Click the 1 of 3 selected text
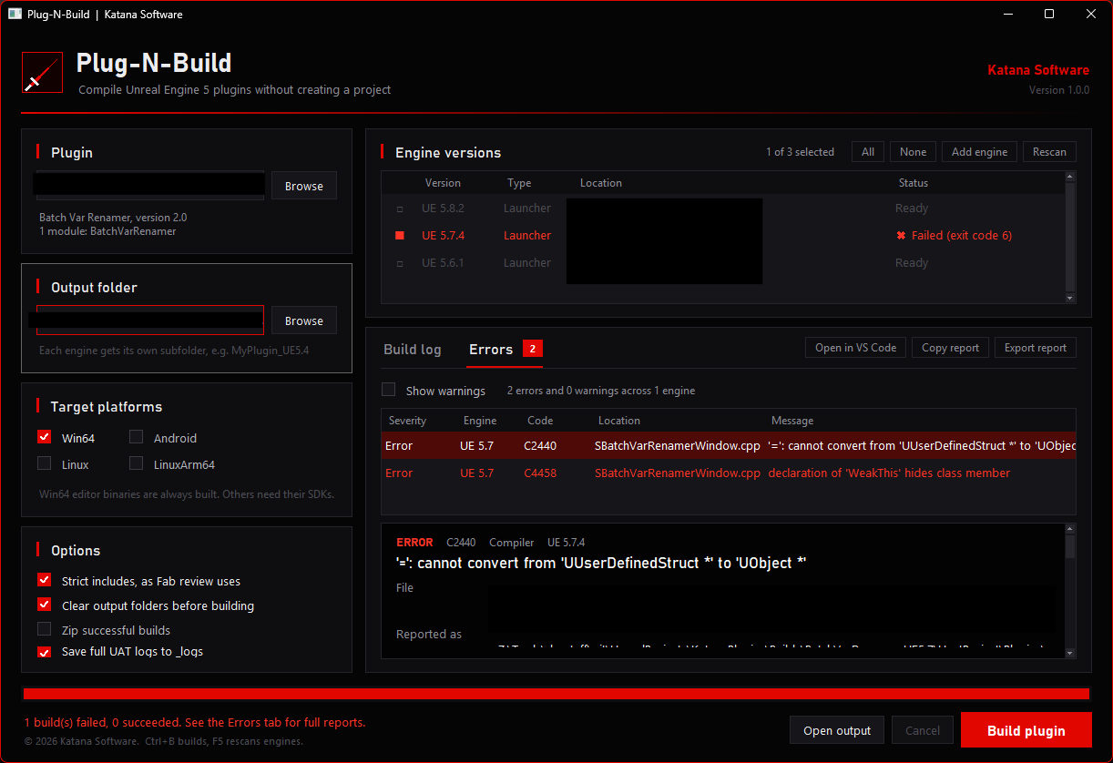Screen dimensions: 1113x763 point(800,152)
